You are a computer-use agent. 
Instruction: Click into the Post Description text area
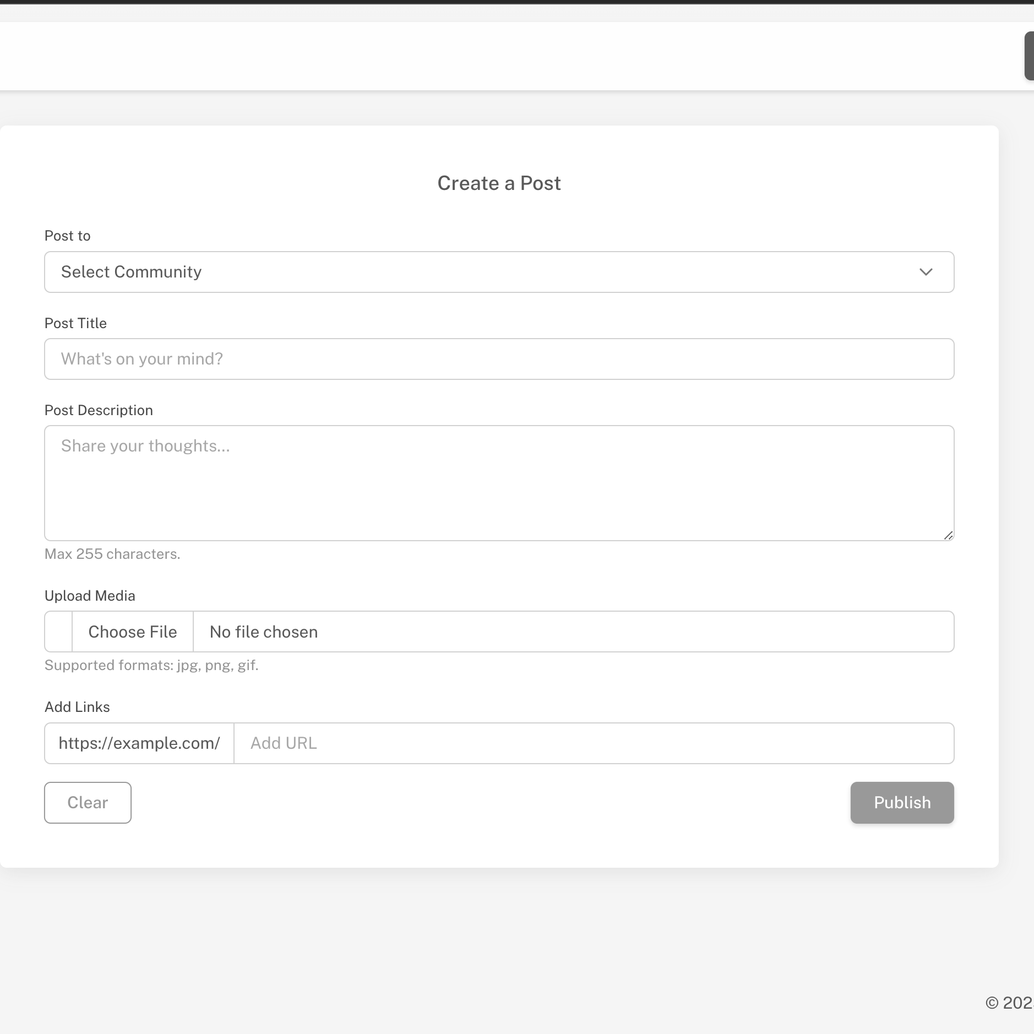[499, 483]
